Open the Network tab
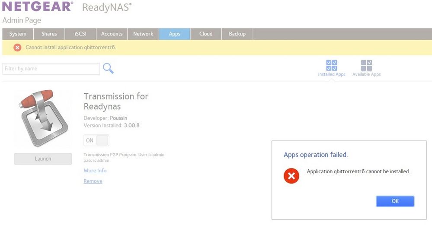The height and width of the screenshot is (225, 432). click(x=143, y=34)
